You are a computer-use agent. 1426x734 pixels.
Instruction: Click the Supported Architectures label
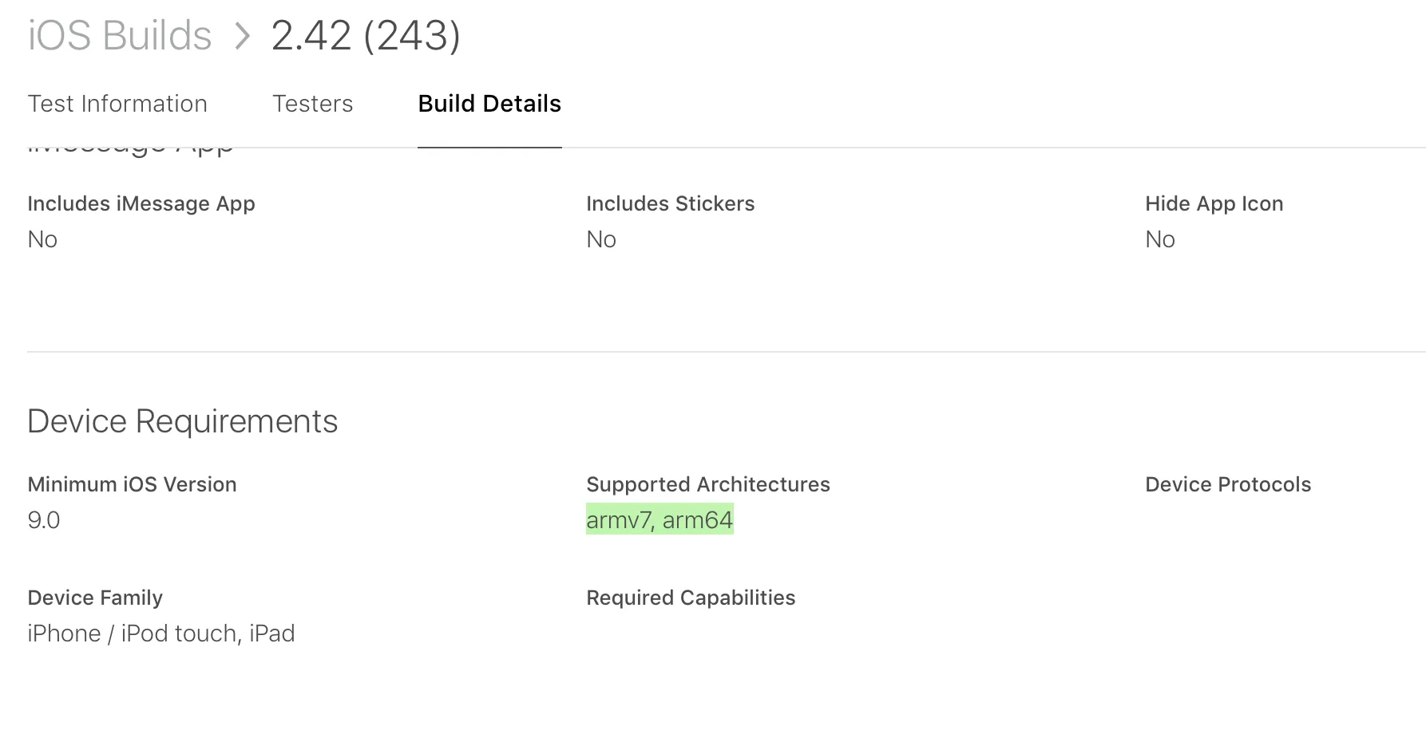(x=708, y=484)
